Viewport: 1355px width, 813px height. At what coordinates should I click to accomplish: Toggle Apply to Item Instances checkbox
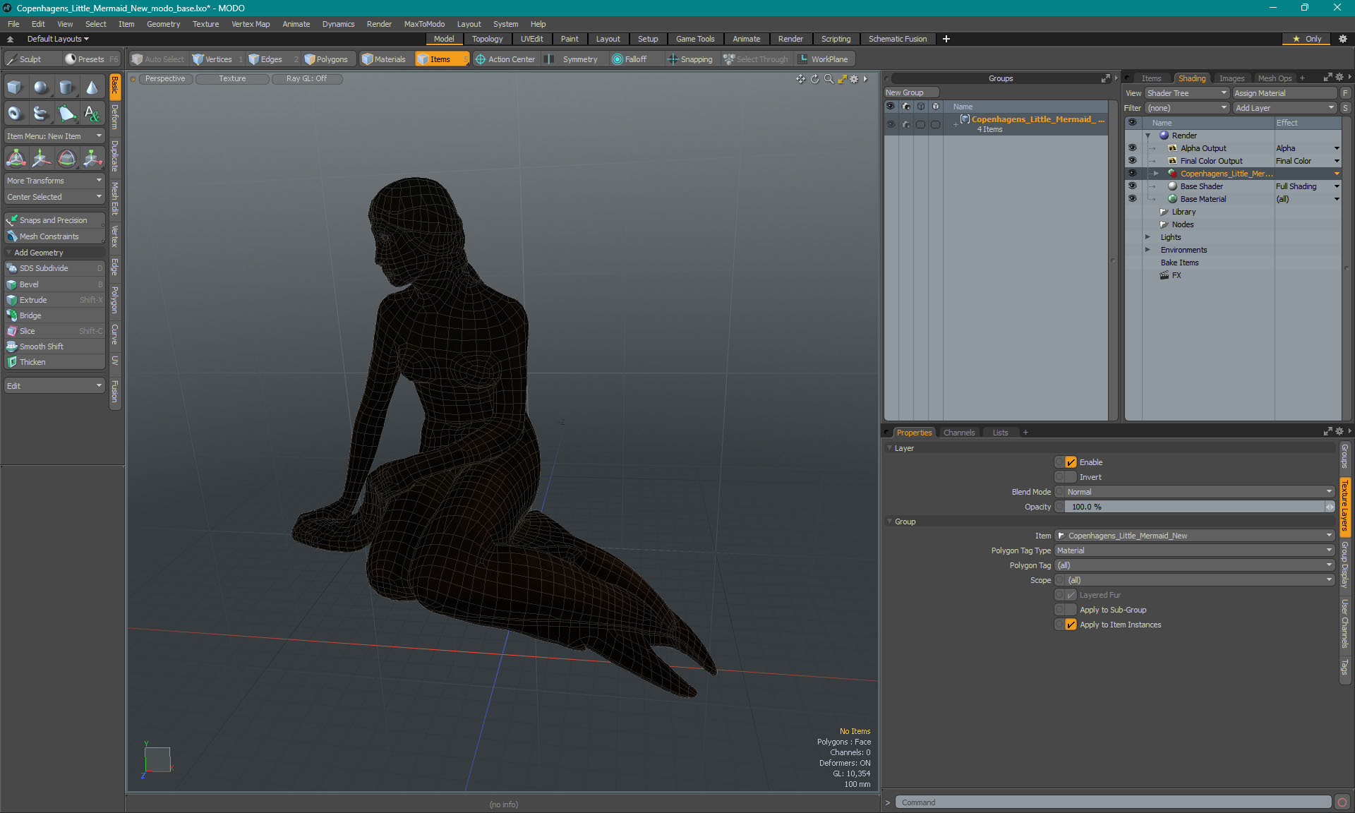tap(1071, 625)
